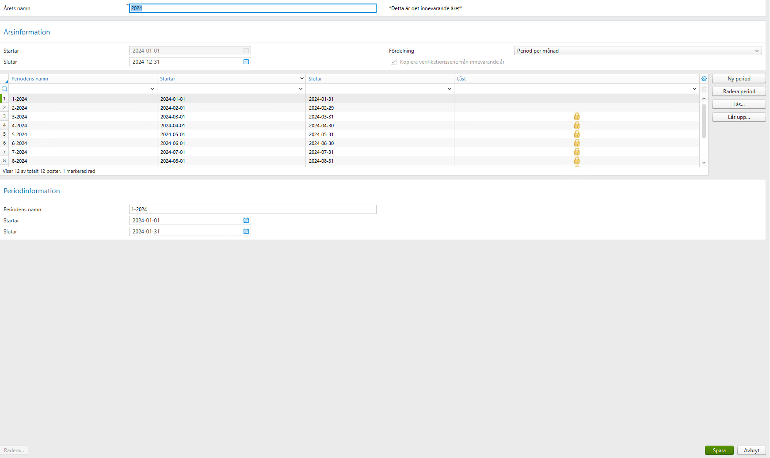770x458 pixels.
Task: Click the up arrow on the grid scrollbar
Action: 704,98
